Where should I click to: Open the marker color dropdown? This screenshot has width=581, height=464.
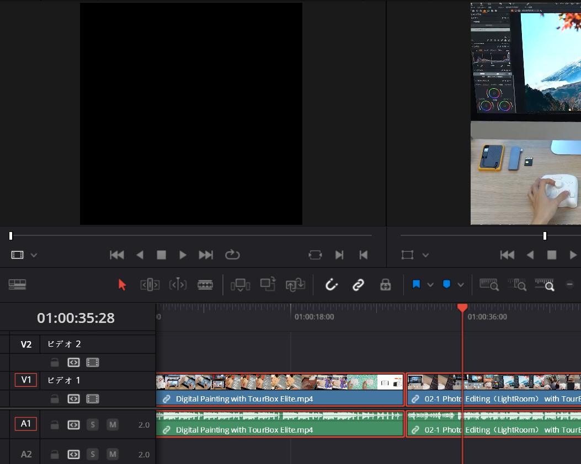point(461,285)
